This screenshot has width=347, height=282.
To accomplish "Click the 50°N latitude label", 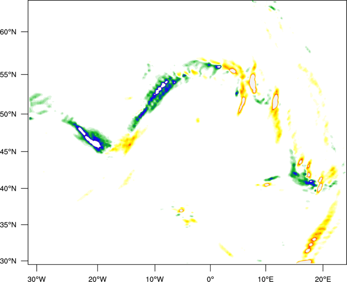I will click(8, 114).
